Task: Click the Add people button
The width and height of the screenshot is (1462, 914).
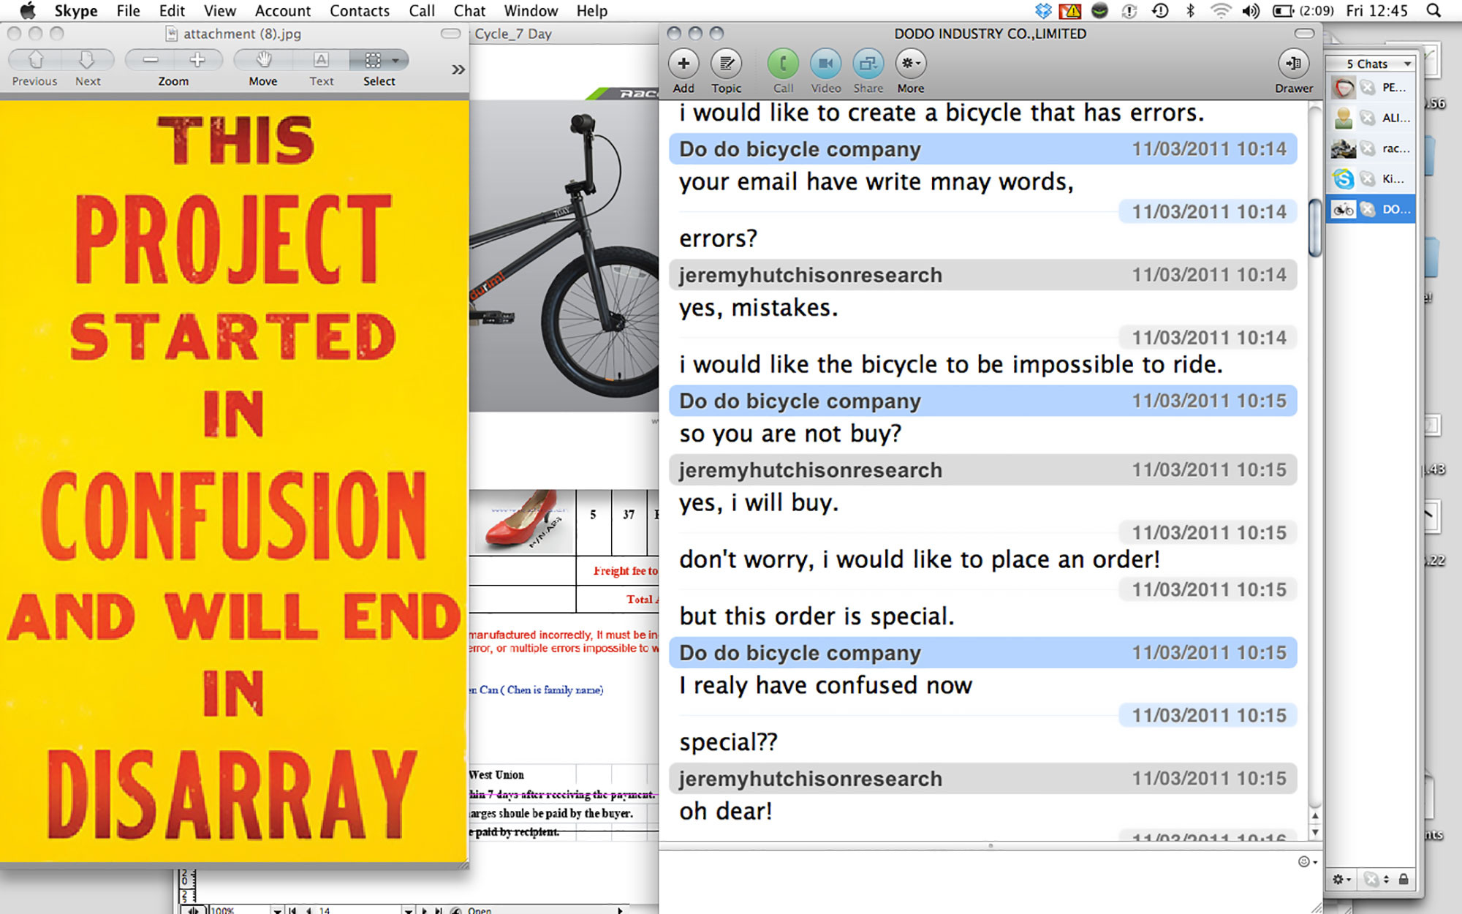Action: (x=683, y=64)
